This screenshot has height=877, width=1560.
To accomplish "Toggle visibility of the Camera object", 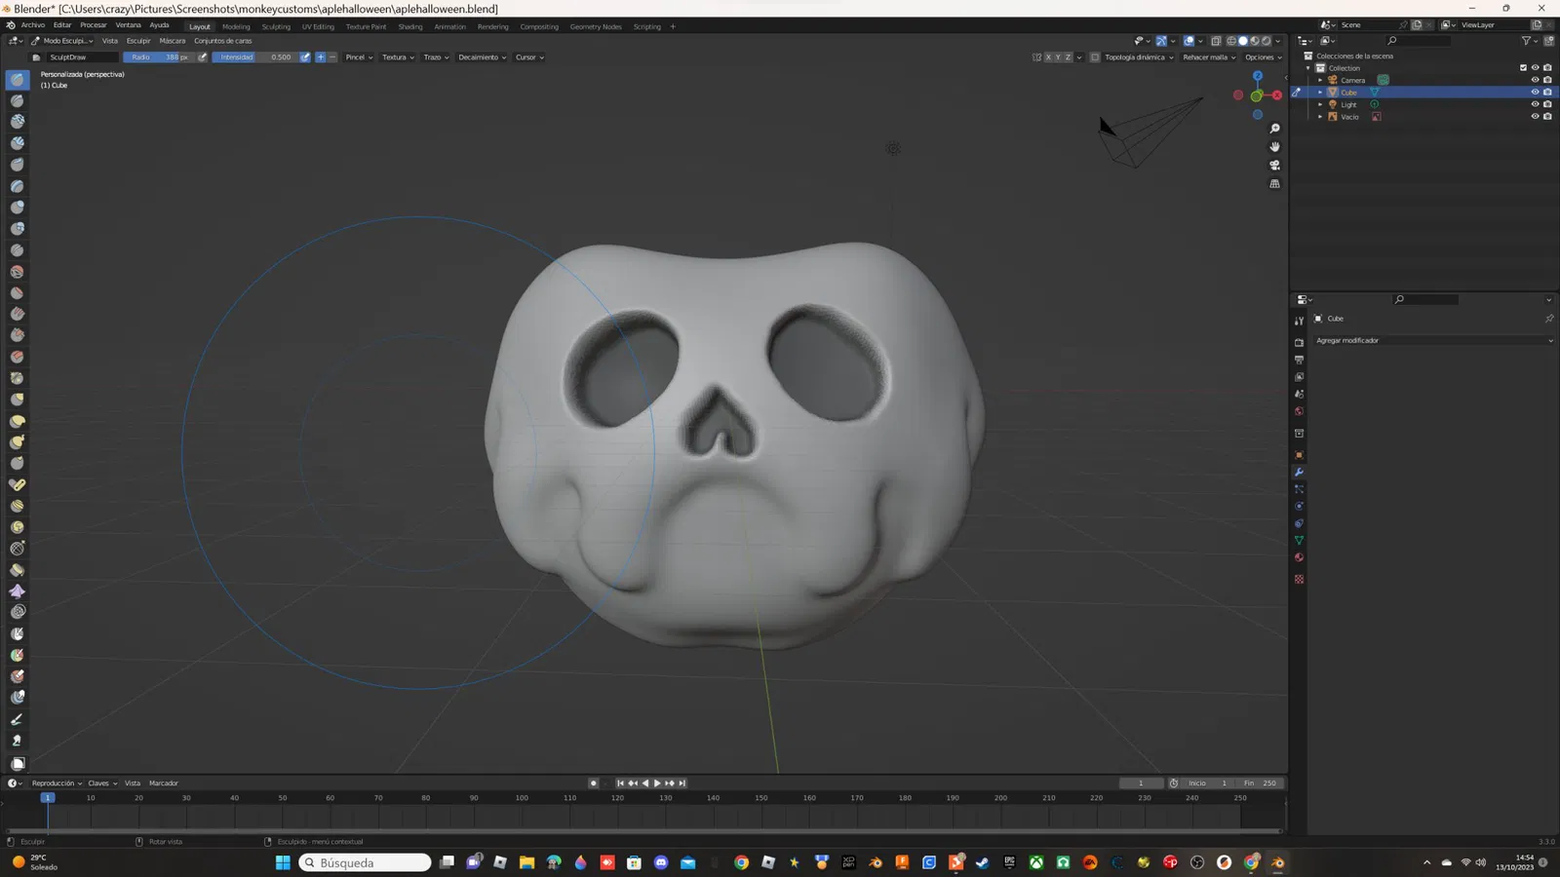I will [1535, 80].
